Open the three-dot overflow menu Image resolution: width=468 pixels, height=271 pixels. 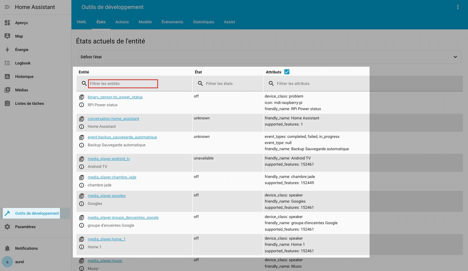[458, 7]
